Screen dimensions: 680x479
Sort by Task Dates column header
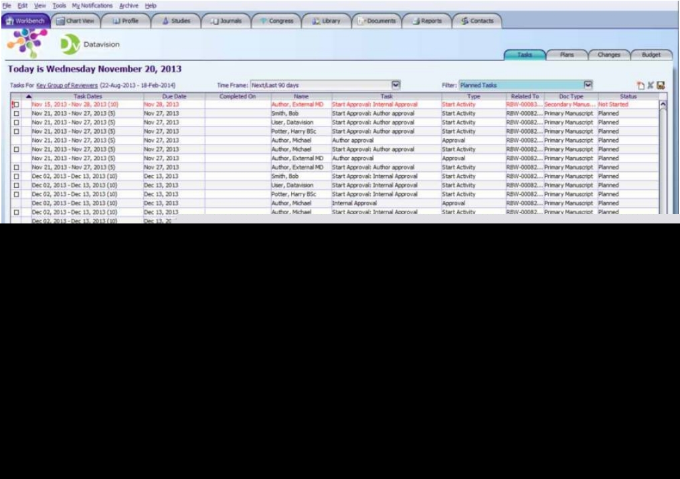click(x=88, y=96)
